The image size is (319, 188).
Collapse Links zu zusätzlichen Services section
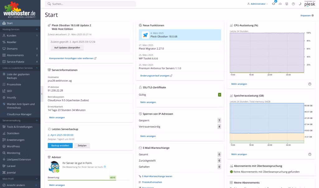click(37, 68)
